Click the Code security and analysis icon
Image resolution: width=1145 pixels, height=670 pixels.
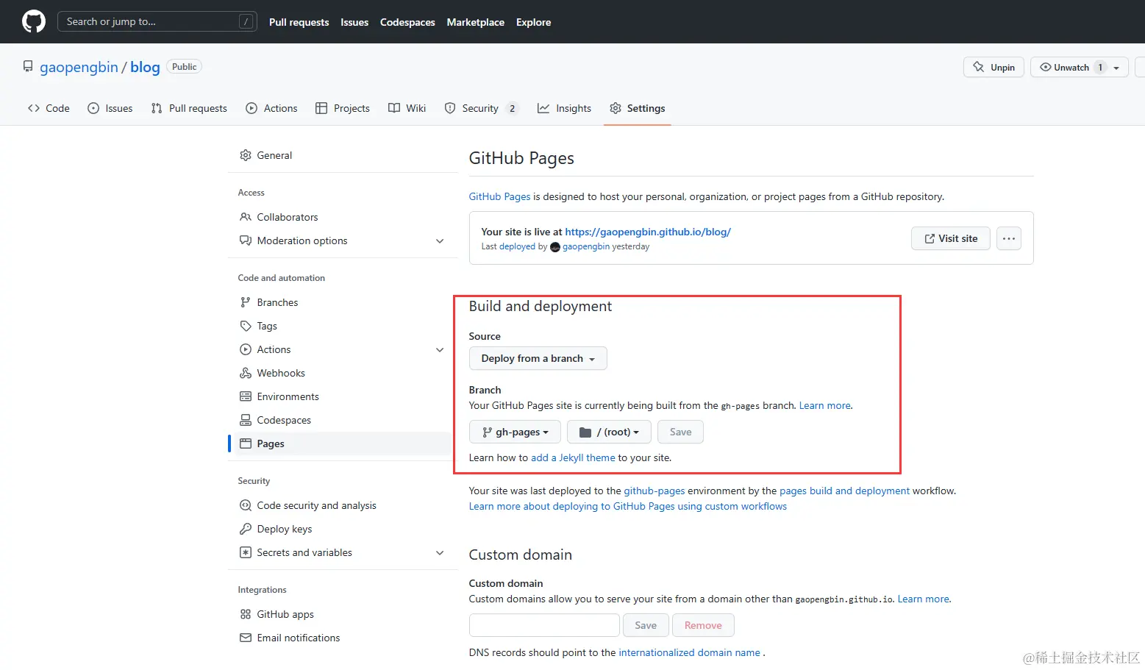(x=246, y=505)
